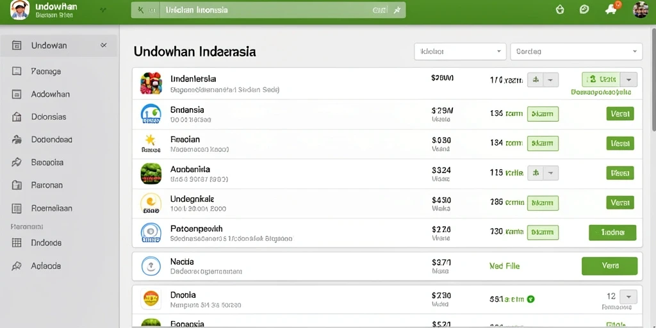
Task: Open the 12 dropdown in Dnoola row
Action: [x=628, y=297]
